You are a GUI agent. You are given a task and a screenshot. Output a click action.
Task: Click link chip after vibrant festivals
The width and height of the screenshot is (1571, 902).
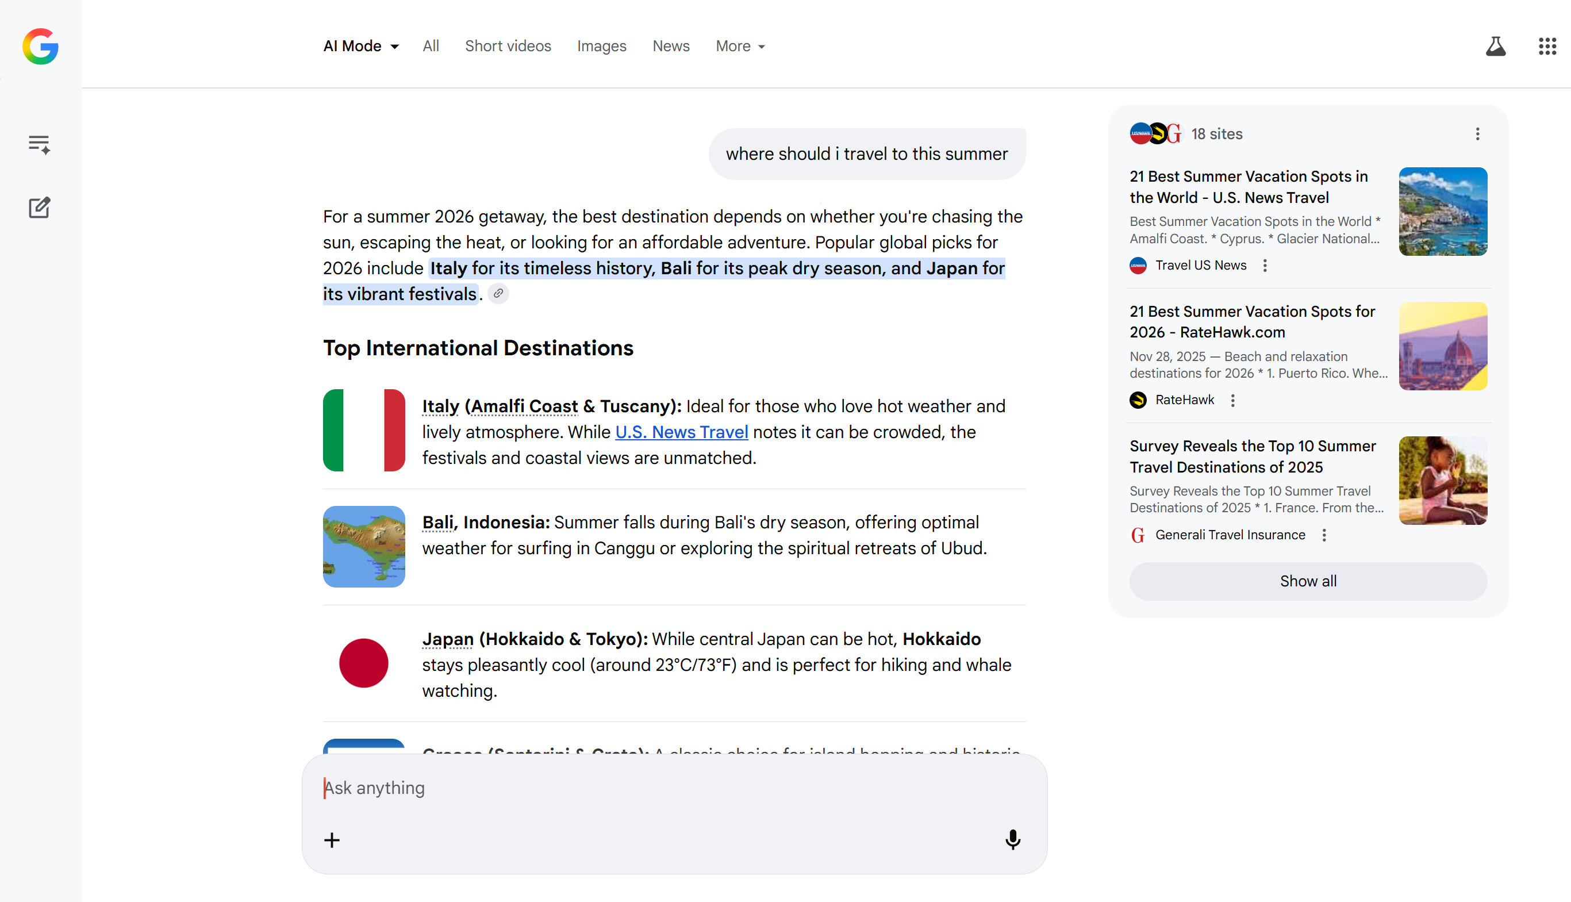498,294
